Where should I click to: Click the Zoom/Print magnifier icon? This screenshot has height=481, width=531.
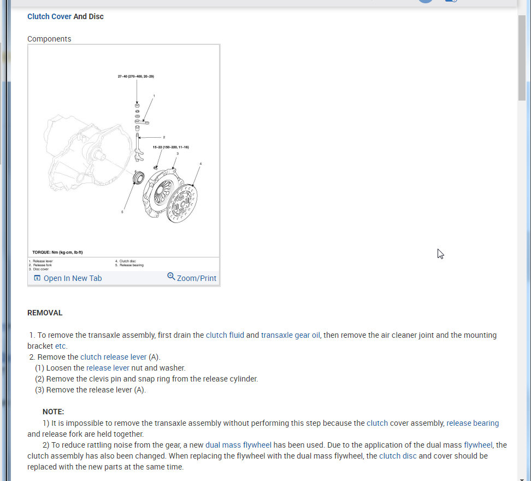tap(171, 277)
